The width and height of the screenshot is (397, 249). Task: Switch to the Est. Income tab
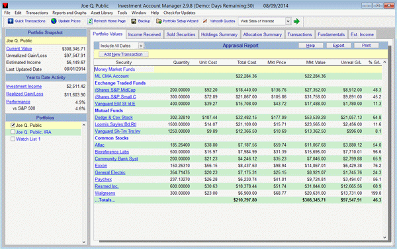(362, 34)
